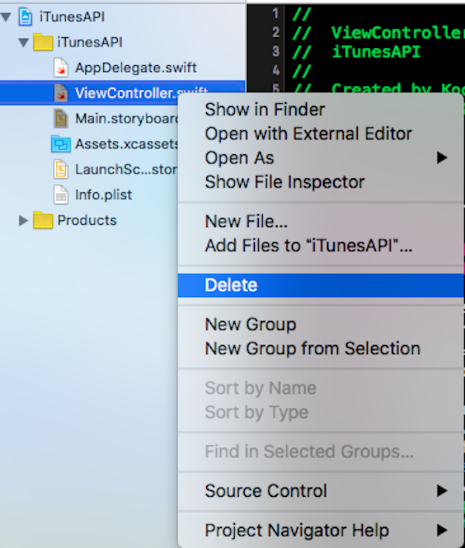This screenshot has height=548, width=465.
Task: Select the LaunchSc...storyboard file name
Action: 126,170
